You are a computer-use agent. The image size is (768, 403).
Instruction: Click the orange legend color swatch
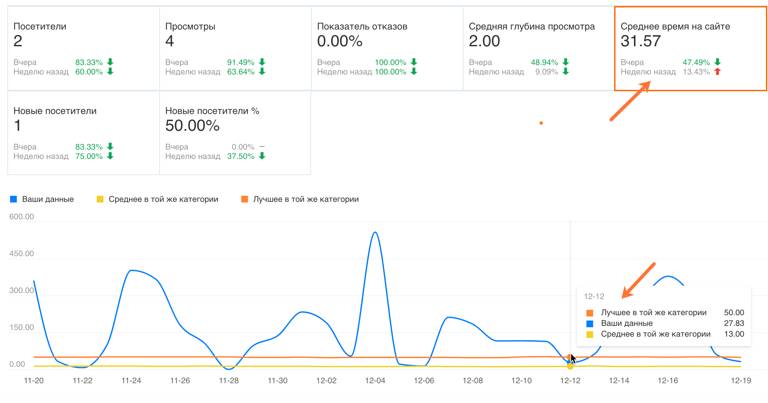click(245, 199)
